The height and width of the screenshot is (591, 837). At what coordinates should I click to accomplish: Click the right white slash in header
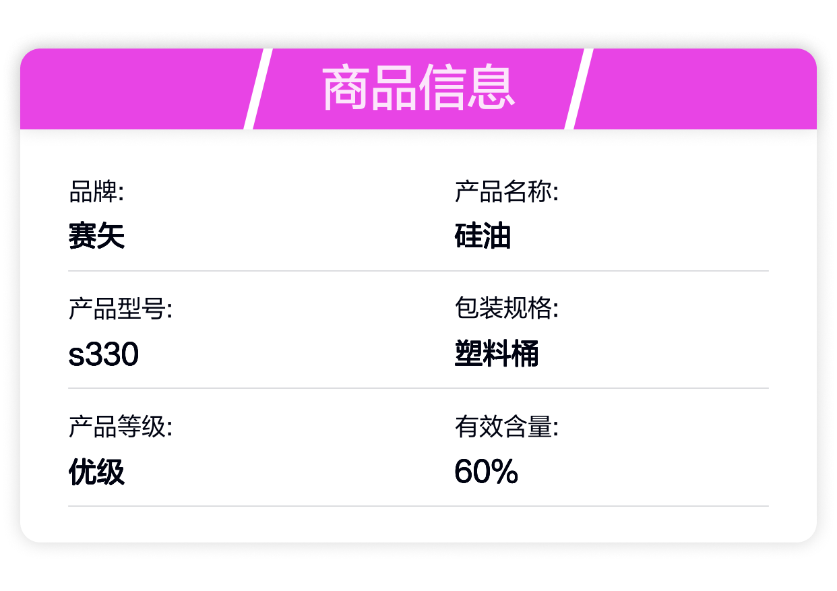[x=579, y=88]
